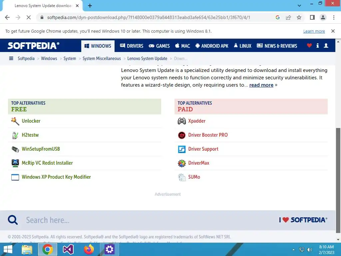Go to Softpedia breadcrumb link
Screen dimensions: 341x256
click(x=26, y=58)
